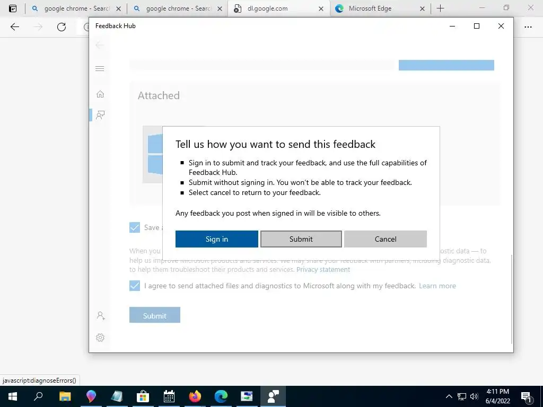Open Microsoft Store from taskbar
543x407 pixels.
pos(143,396)
